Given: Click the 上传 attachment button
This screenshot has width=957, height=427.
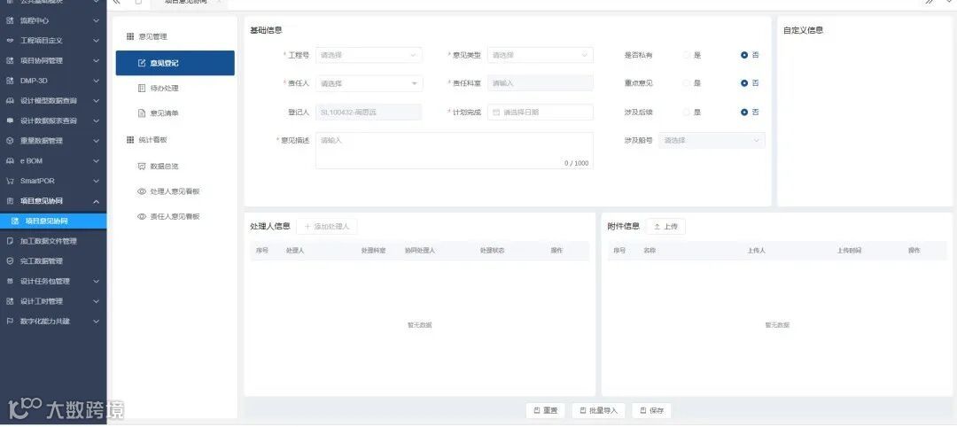Looking at the screenshot, I should coord(665,226).
